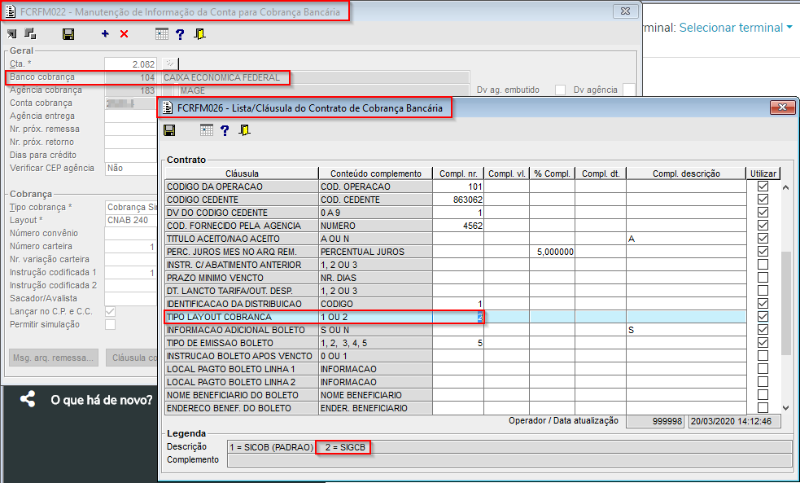Click save floppy icon in FCRFM026 toolbar
The height and width of the screenshot is (483, 800).
click(x=169, y=130)
